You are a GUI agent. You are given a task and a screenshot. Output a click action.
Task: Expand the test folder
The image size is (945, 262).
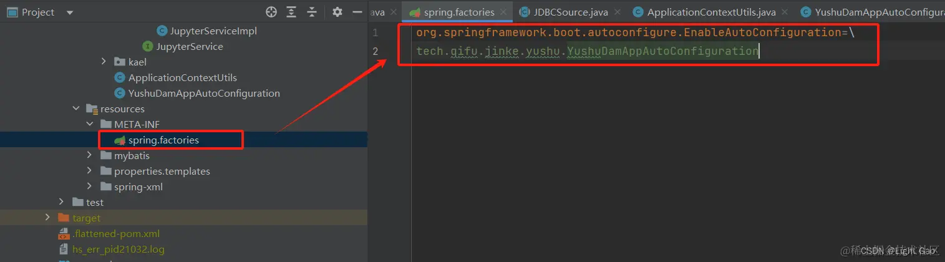coord(61,202)
